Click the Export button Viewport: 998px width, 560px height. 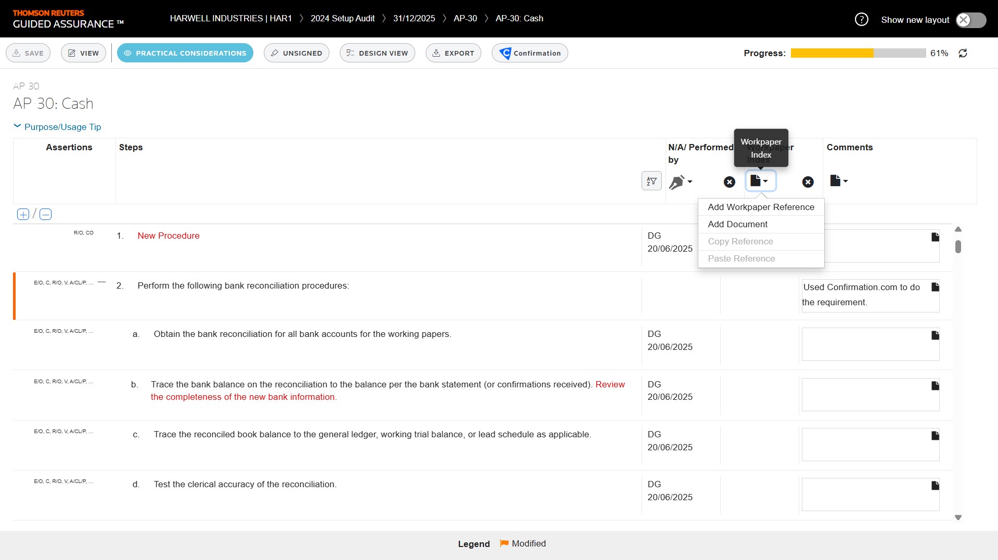(453, 53)
